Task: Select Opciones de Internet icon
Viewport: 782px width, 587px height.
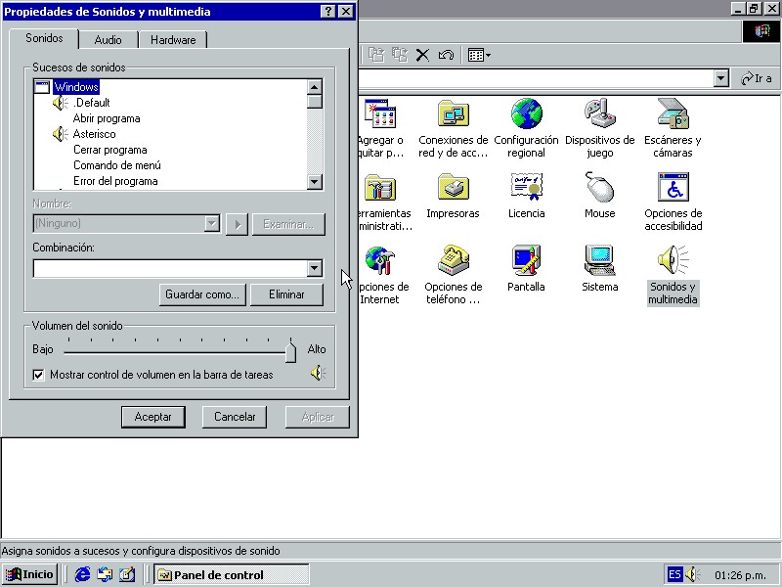Action: tap(380, 260)
